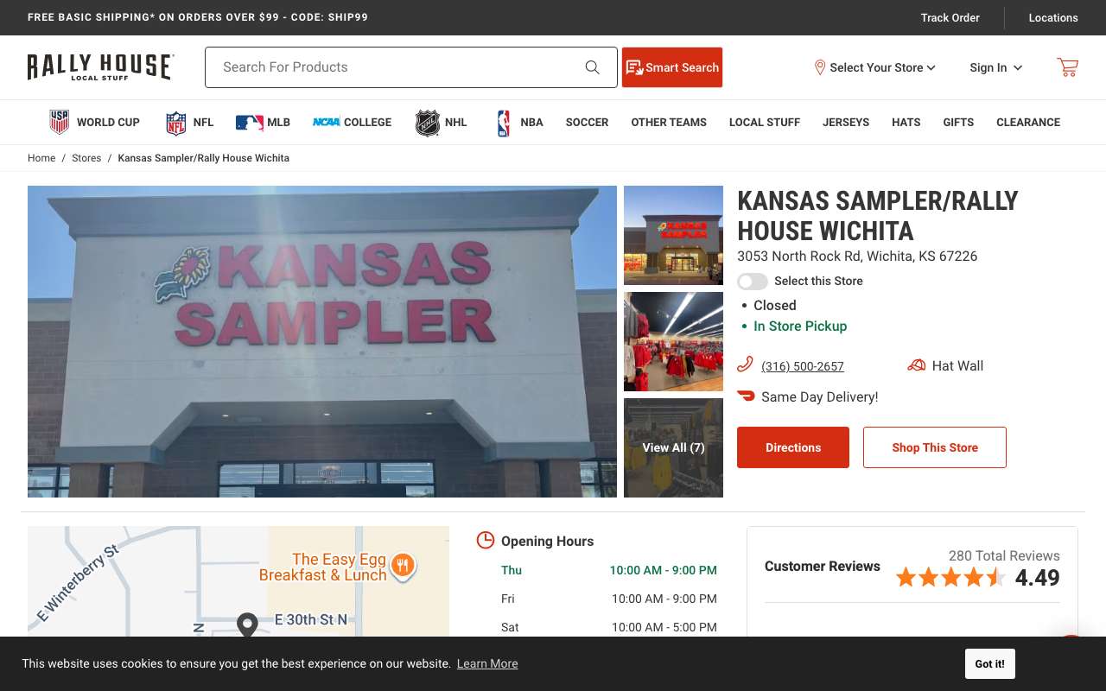Click the free shipping SHIP99 banner text
The image size is (1106, 691).
click(x=198, y=17)
